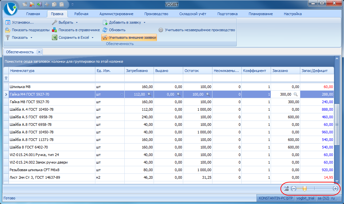Select the Обеспеченность document tab
This screenshot has width=344, height=204.
20,52
